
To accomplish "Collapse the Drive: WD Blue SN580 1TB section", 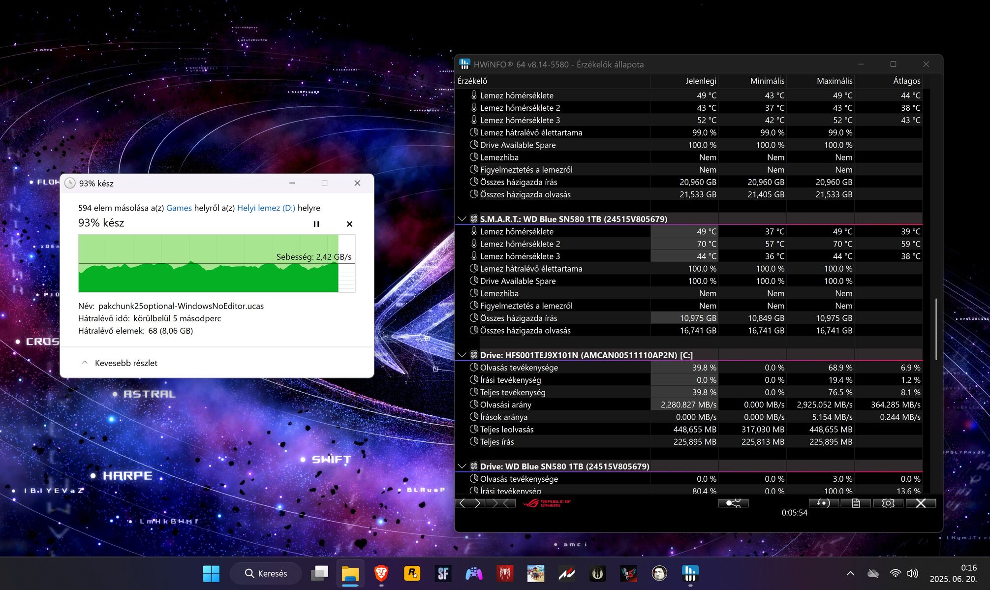I will click(462, 466).
